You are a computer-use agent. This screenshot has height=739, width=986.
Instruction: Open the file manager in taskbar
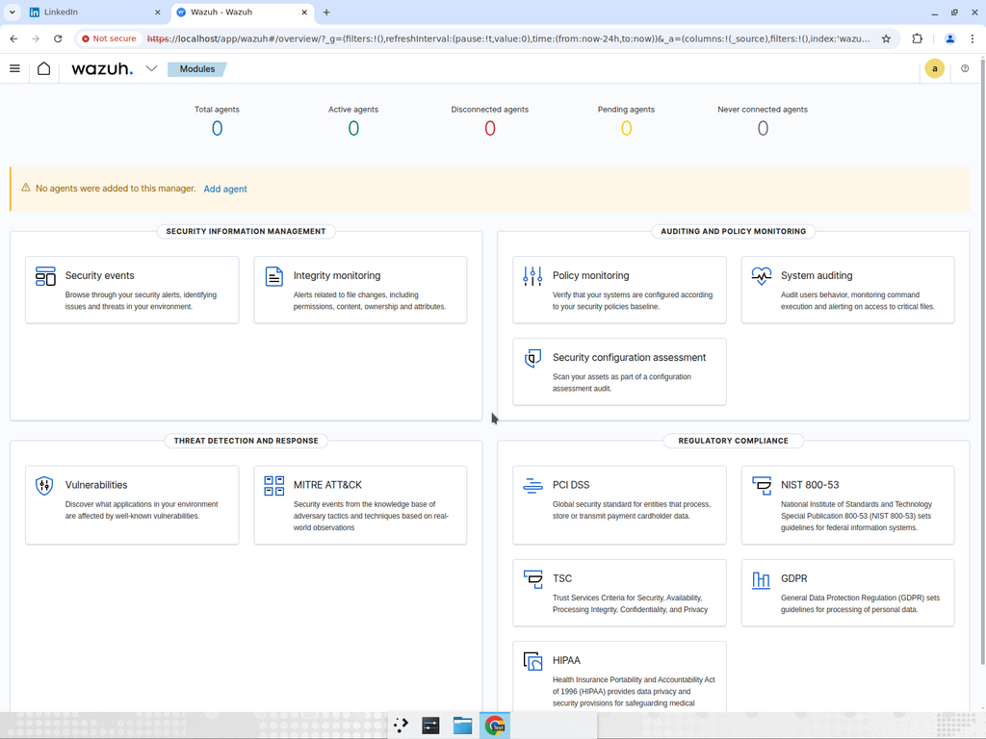(462, 726)
